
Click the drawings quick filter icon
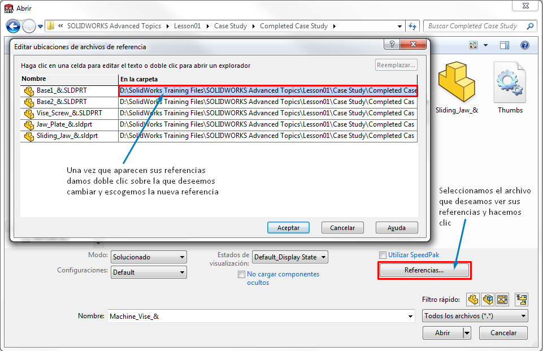pyautogui.click(x=502, y=299)
